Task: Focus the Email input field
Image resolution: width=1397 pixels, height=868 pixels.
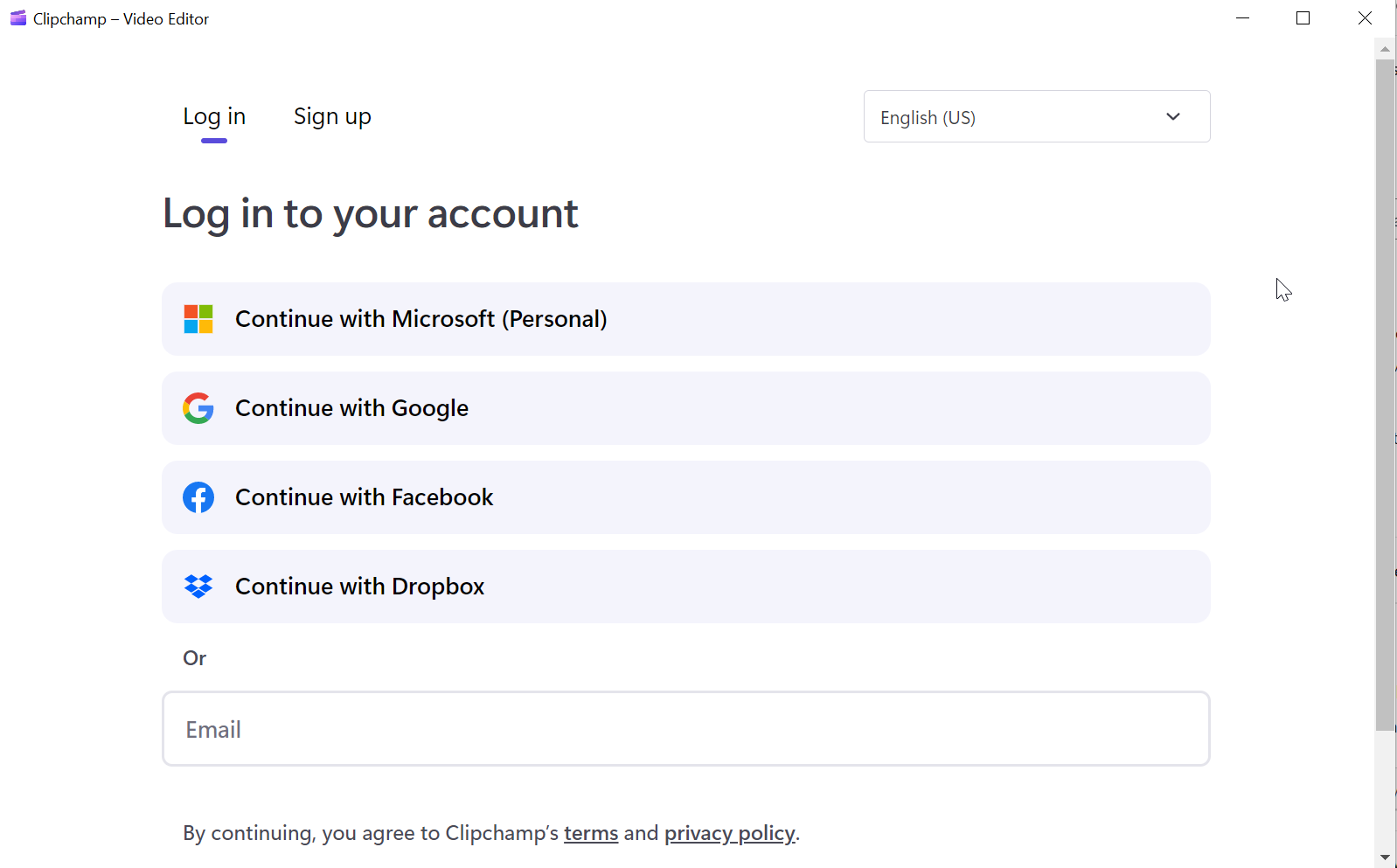Action: coord(685,729)
